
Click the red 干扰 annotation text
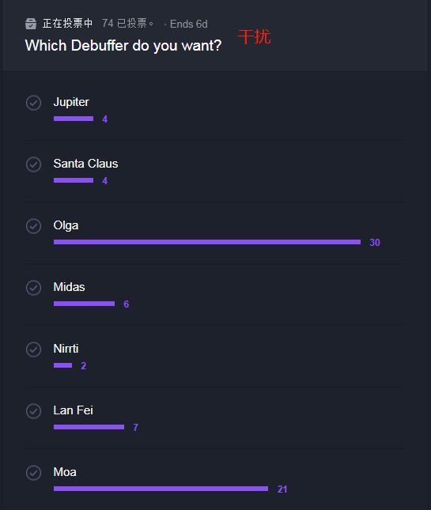pyautogui.click(x=254, y=36)
